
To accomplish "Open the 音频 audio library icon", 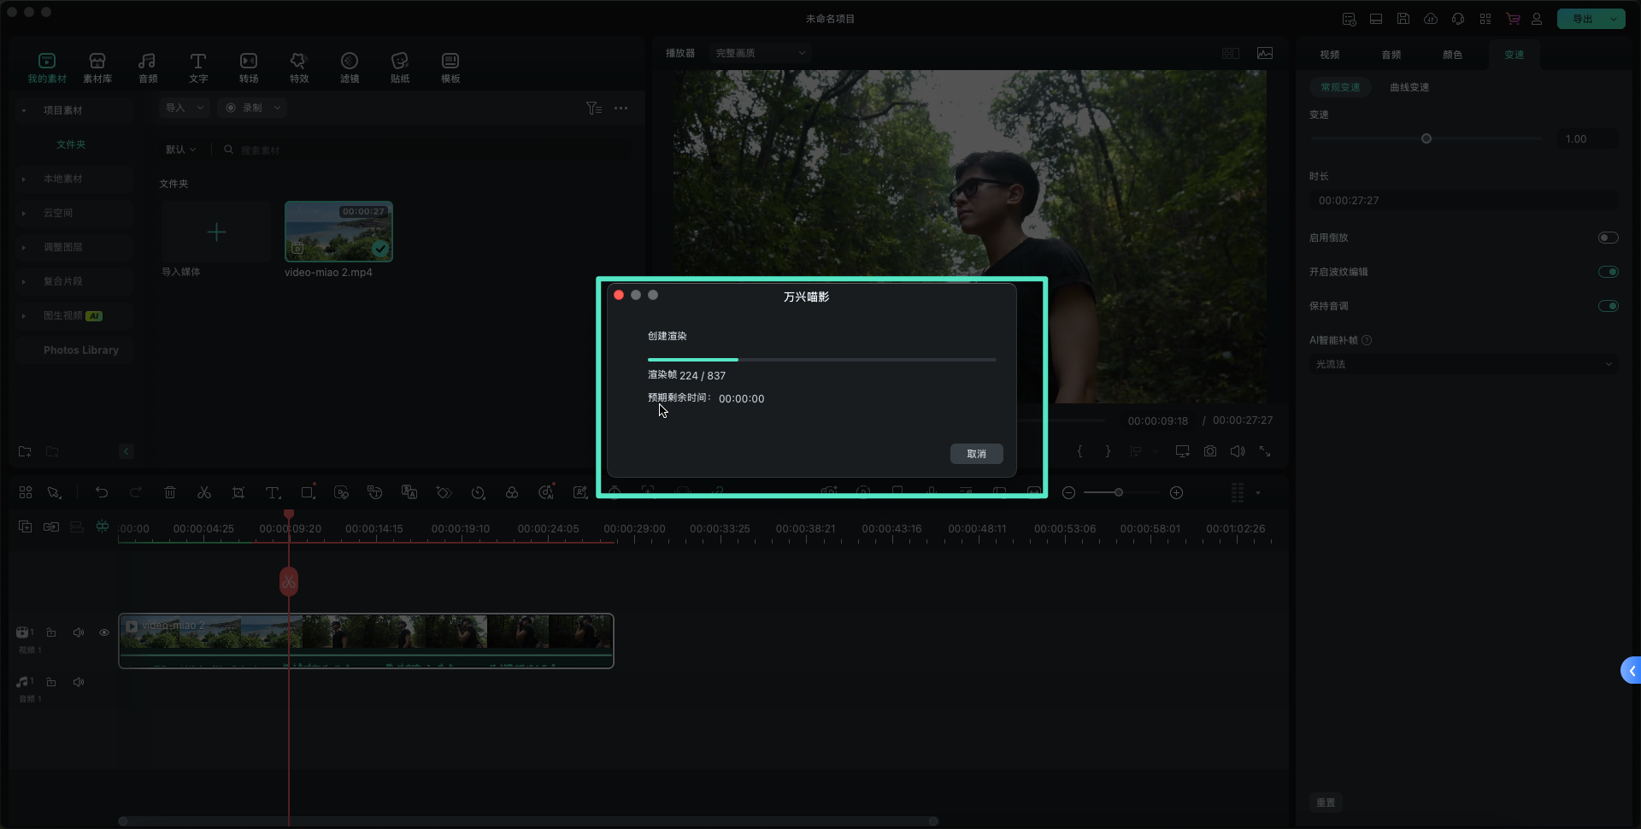I will [148, 68].
